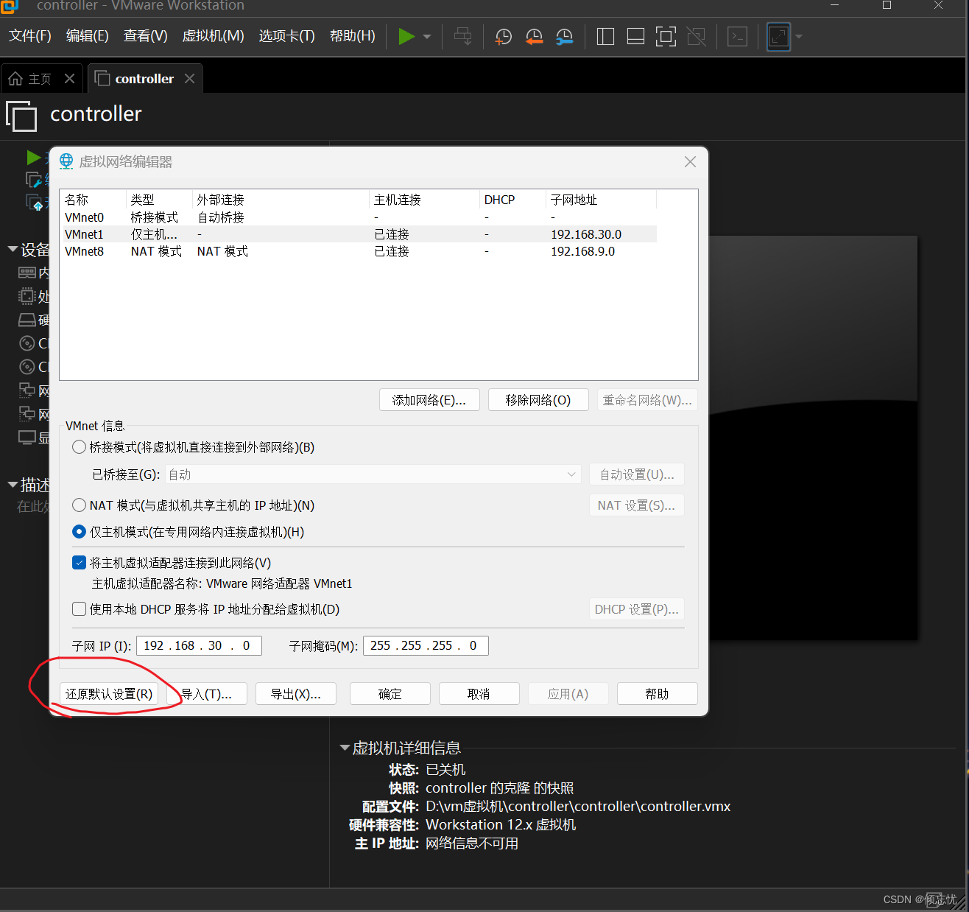The image size is (969, 912).
Task: Click 取消 to cancel dialog
Action: click(x=479, y=694)
